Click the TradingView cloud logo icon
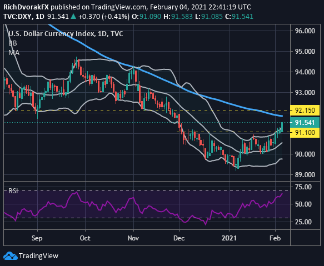This screenshot has width=324, height=266. point(11,256)
